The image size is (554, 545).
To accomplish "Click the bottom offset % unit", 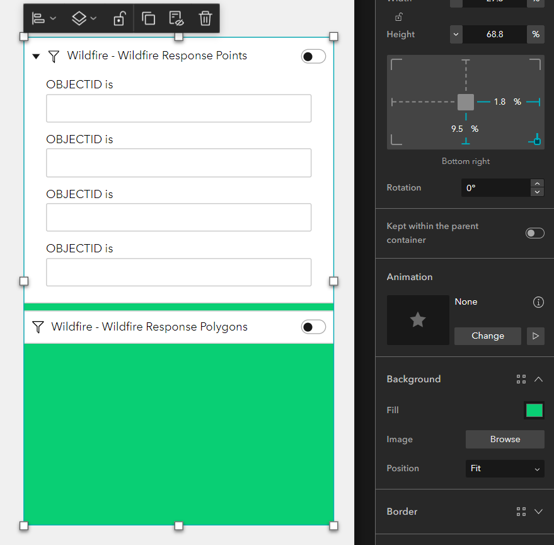I will 475,129.
